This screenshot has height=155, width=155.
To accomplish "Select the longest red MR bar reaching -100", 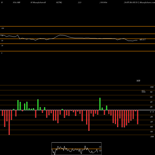I will point(9,122).
